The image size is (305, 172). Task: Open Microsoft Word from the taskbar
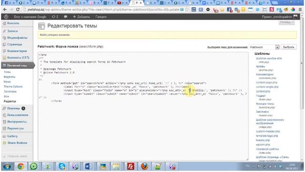(x=89, y=166)
